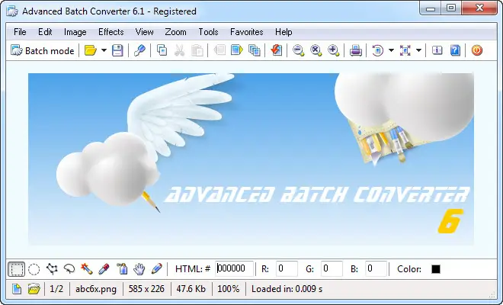Image resolution: width=503 pixels, height=305 pixels.
Task: Open the Edit menu
Action: pyautogui.click(x=45, y=32)
